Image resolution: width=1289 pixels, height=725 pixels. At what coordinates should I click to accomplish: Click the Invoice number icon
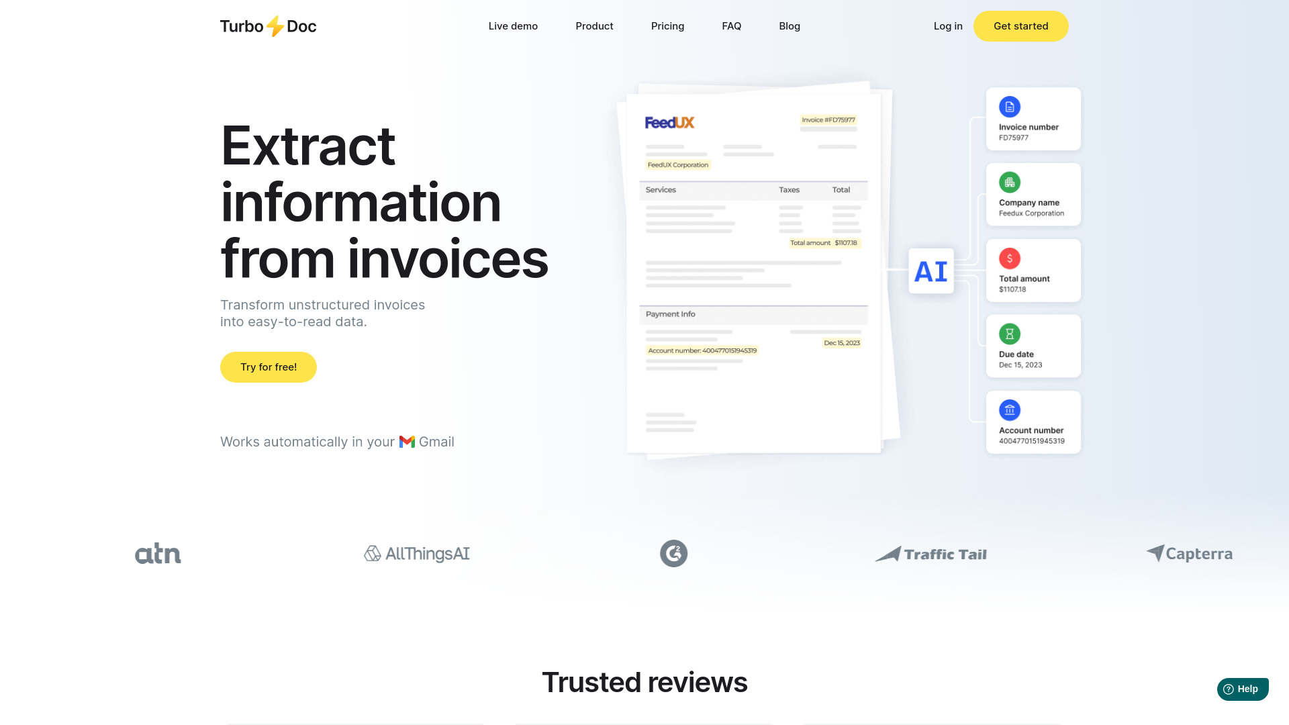point(1009,107)
